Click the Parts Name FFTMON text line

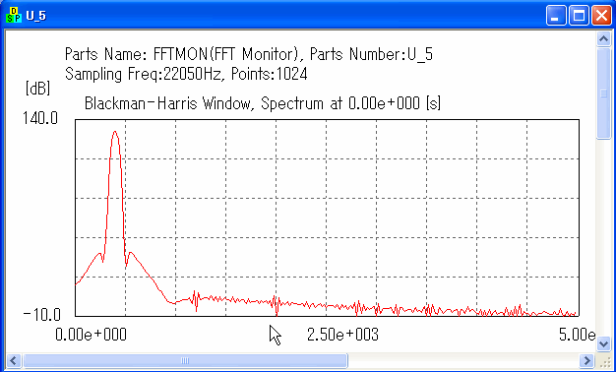(249, 54)
